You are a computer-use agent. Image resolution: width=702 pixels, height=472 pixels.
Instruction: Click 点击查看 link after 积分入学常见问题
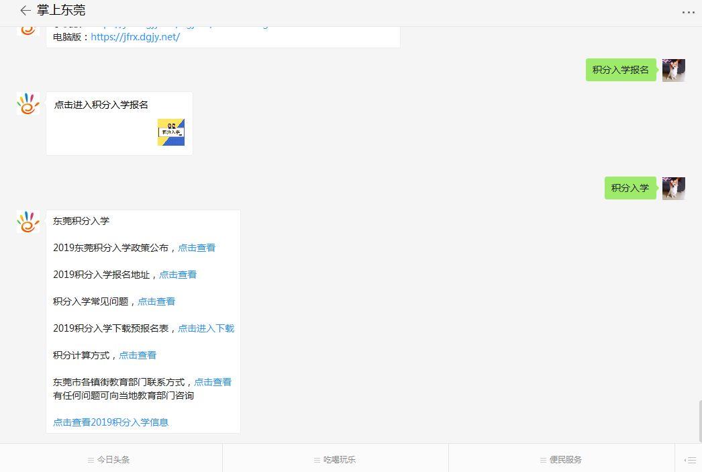tap(156, 301)
